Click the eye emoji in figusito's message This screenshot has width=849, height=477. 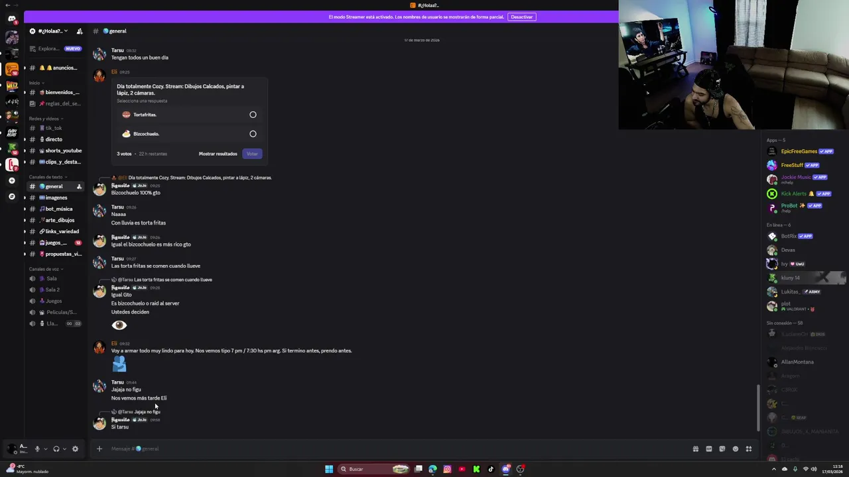pyautogui.click(x=119, y=325)
